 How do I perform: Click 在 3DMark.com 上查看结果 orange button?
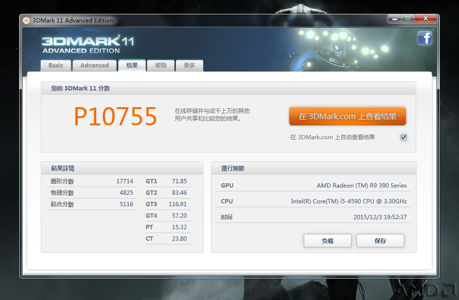click(x=347, y=116)
